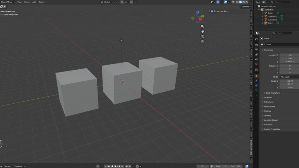Open the XYZ Euler rotation mode dropdown

[289, 77]
